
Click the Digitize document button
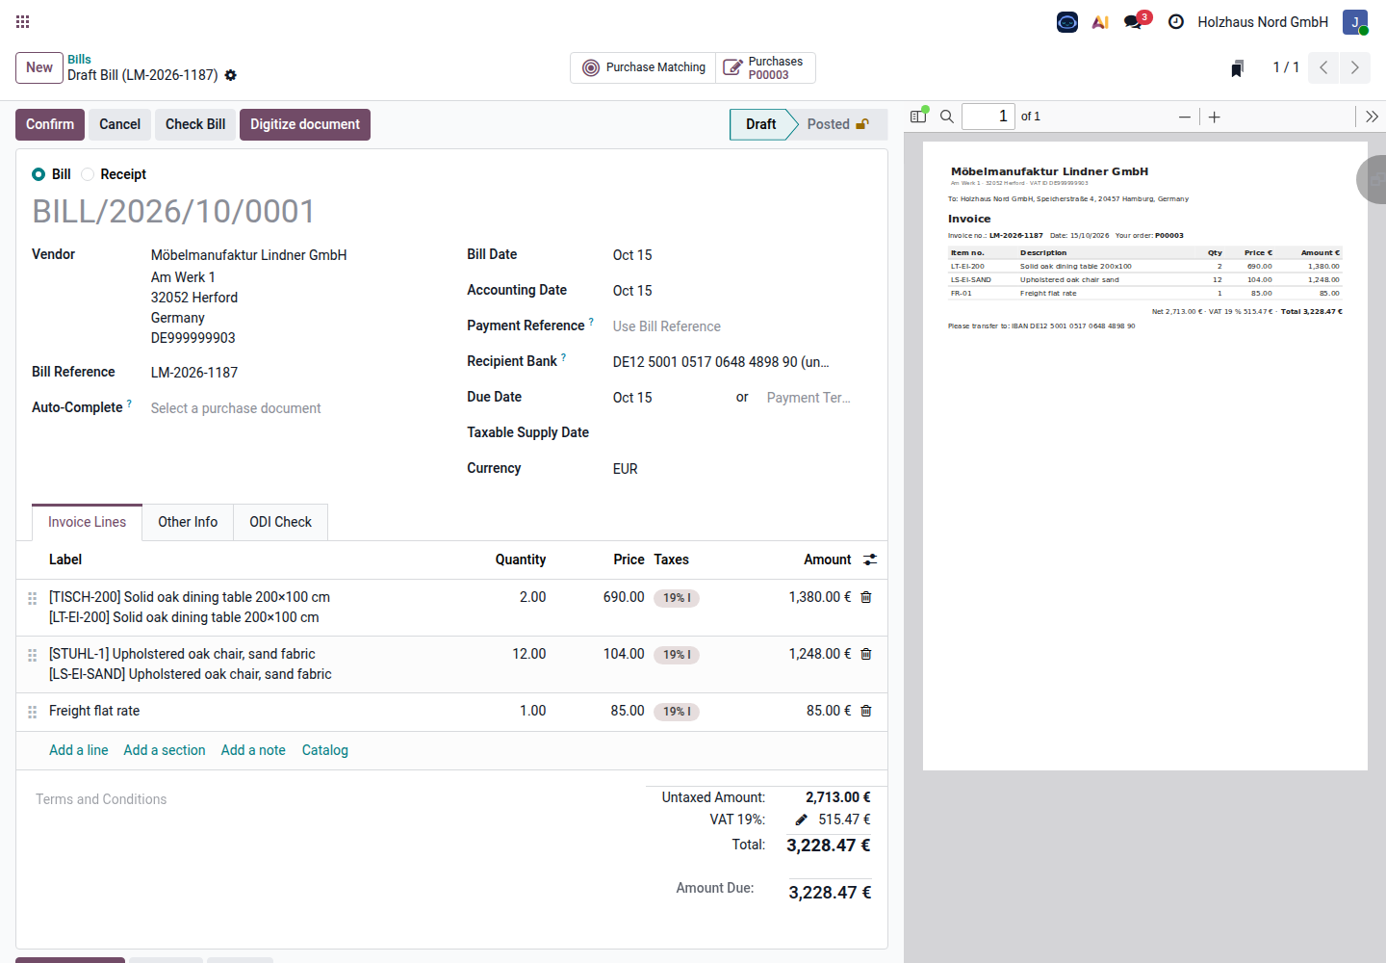click(305, 124)
